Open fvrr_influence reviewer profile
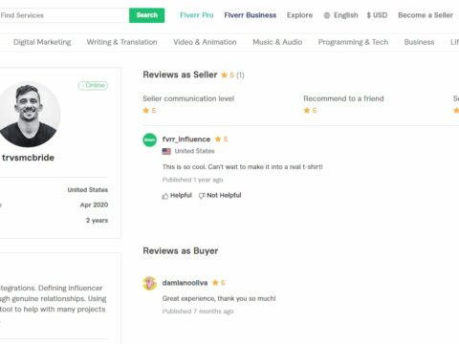459x344 pixels. pyautogui.click(x=186, y=140)
